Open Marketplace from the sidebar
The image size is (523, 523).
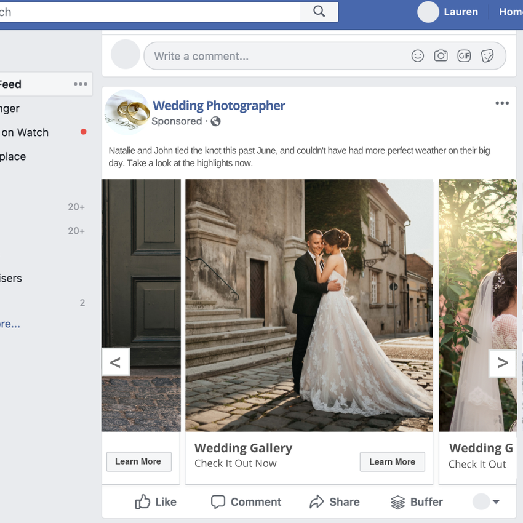tap(13, 156)
